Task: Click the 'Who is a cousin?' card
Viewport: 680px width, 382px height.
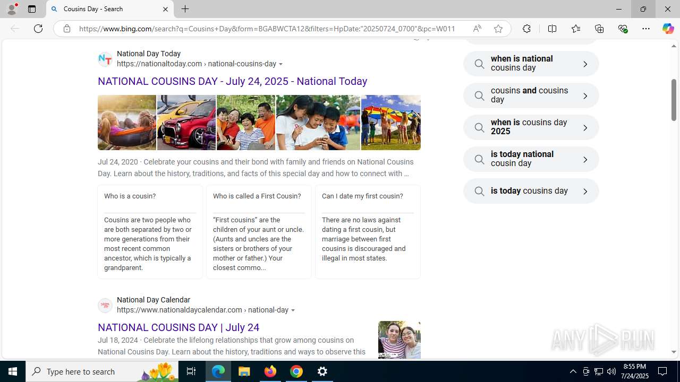Action: click(x=150, y=232)
